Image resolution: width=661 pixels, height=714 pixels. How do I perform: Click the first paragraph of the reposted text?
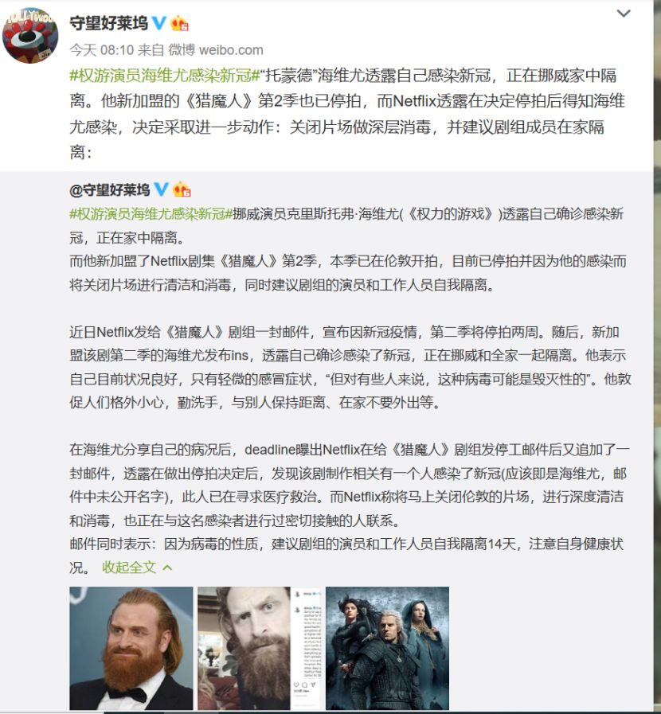pos(349,249)
